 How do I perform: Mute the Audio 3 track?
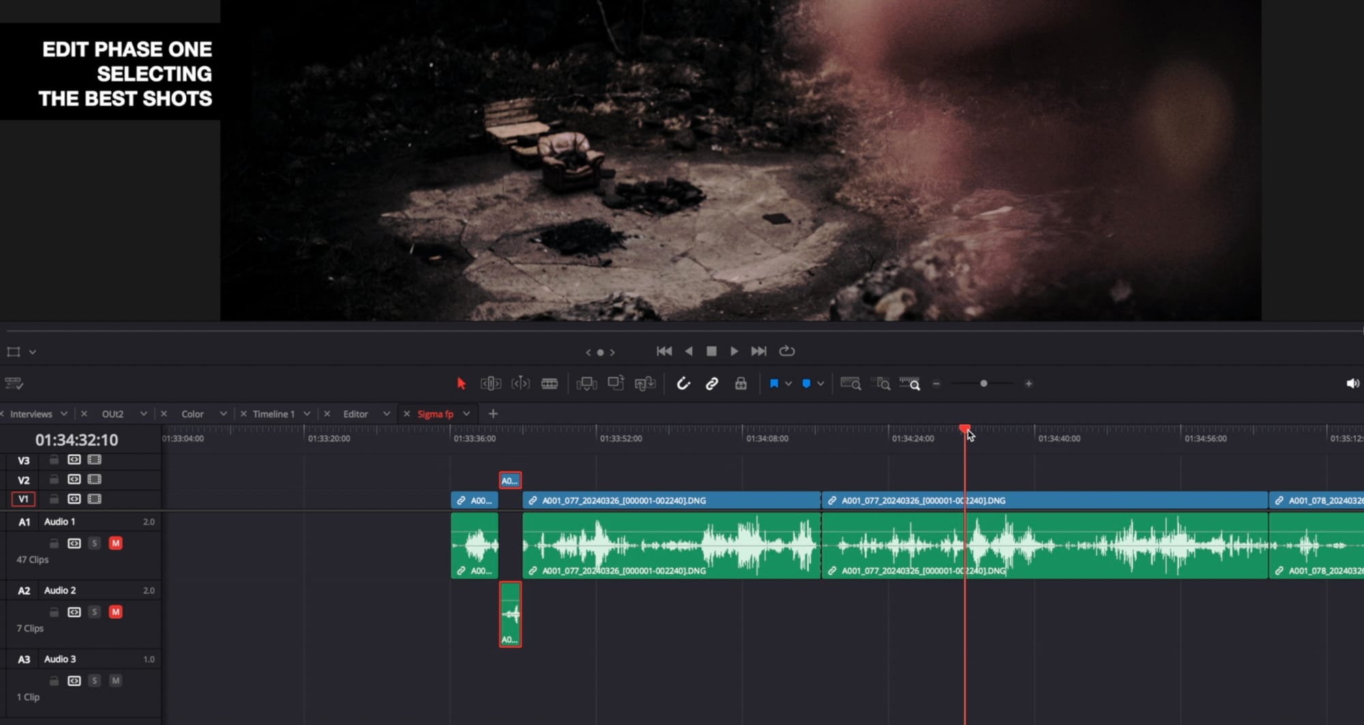click(x=116, y=681)
